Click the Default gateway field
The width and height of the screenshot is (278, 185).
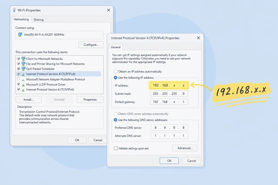(x=169, y=102)
